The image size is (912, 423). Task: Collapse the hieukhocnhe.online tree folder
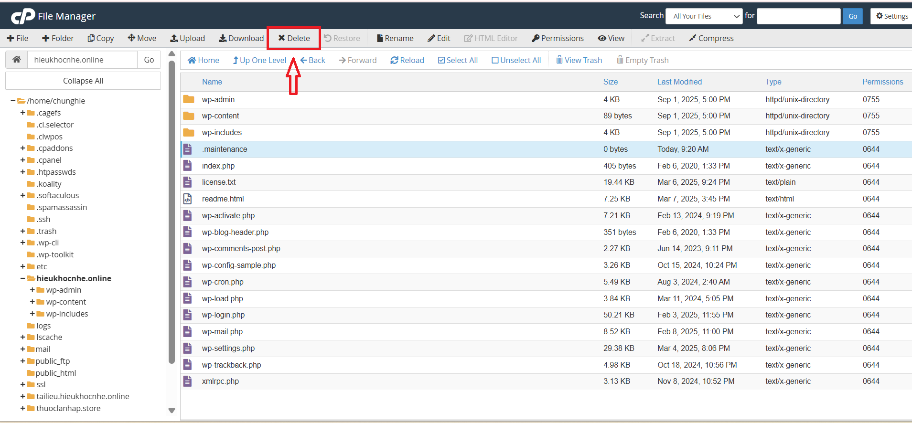tap(22, 278)
